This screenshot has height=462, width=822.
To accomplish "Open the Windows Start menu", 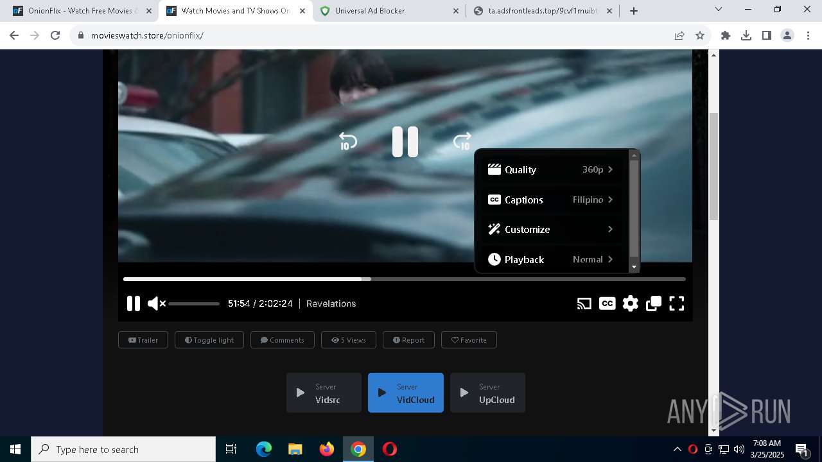I will 15,449.
